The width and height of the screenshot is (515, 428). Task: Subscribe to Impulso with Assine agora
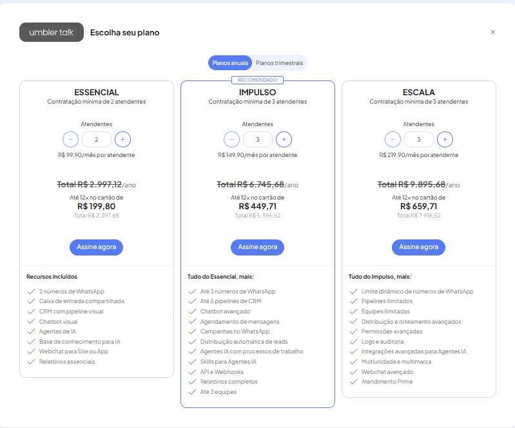pyautogui.click(x=258, y=247)
